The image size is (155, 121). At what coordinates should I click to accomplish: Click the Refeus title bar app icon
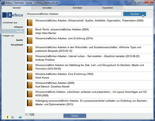3,3
